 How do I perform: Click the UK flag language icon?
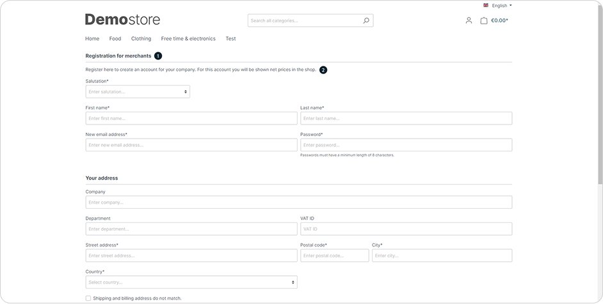click(486, 5)
